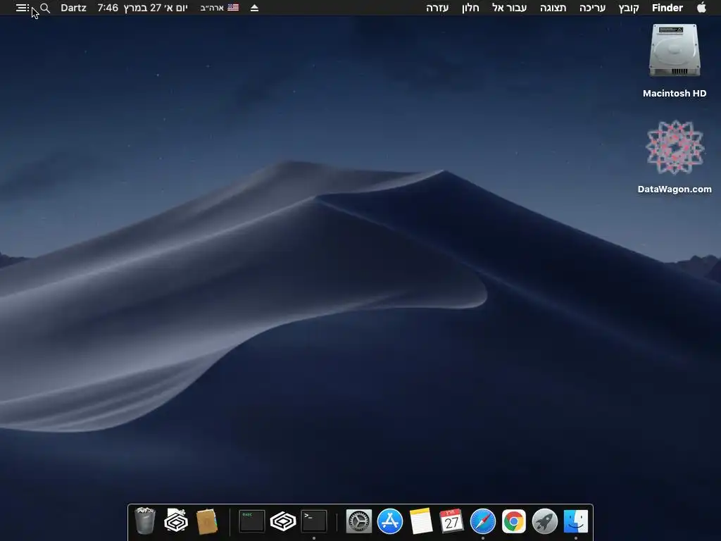Open the תצוגה menu
721x541 pixels.
click(x=553, y=8)
